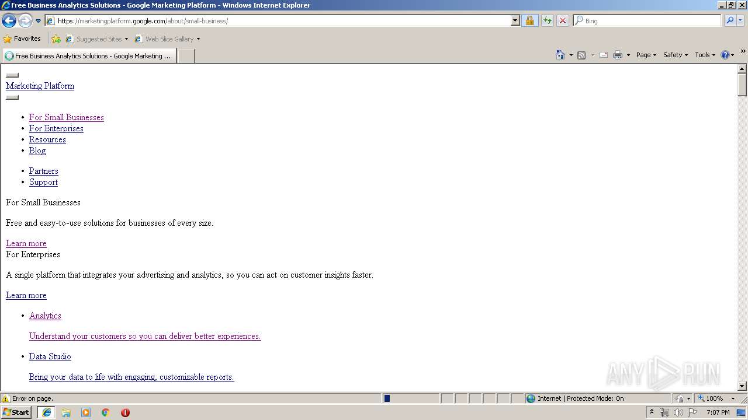Open the Safety menu
This screenshot has height=420, width=748.
pyautogui.click(x=676, y=55)
